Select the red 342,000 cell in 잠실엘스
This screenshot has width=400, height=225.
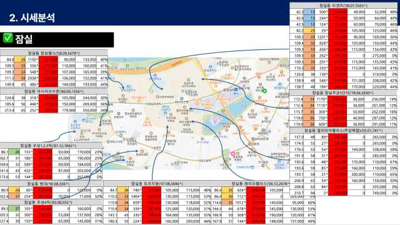tap(49, 85)
